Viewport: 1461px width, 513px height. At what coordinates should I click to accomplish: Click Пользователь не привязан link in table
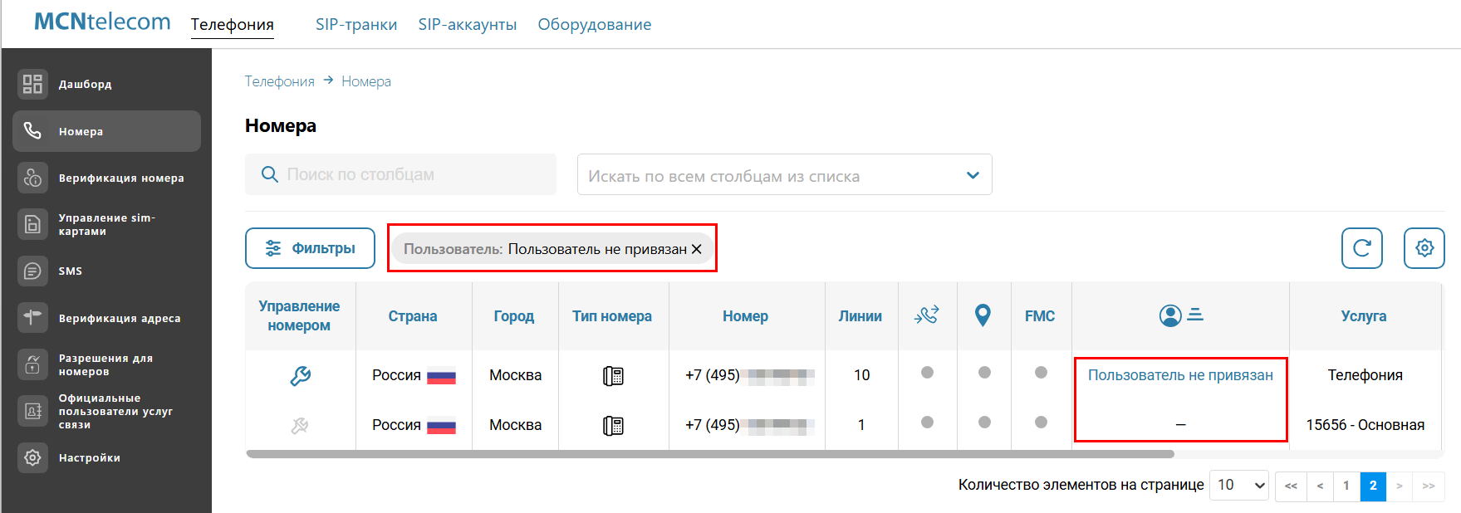pyautogui.click(x=1180, y=375)
